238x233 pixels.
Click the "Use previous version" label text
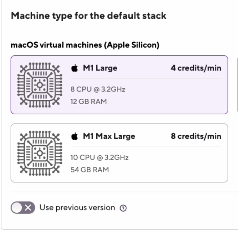pos(77,208)
